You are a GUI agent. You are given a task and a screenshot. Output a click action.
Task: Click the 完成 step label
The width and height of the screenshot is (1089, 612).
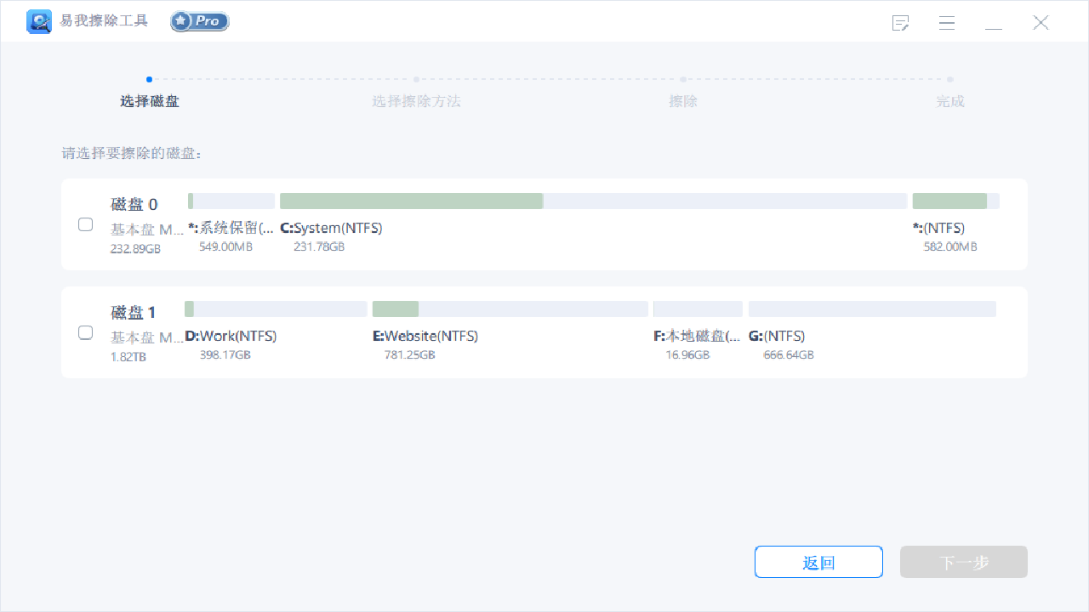(x=949, y=101)
